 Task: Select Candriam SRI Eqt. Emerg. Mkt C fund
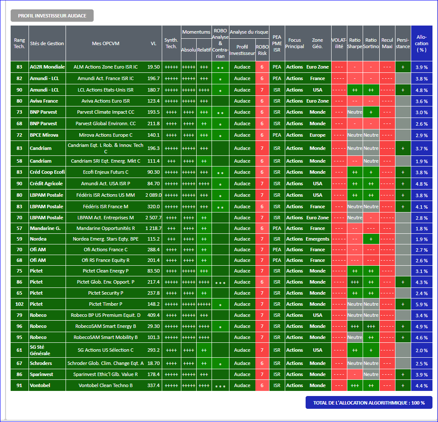coord(106,161)
